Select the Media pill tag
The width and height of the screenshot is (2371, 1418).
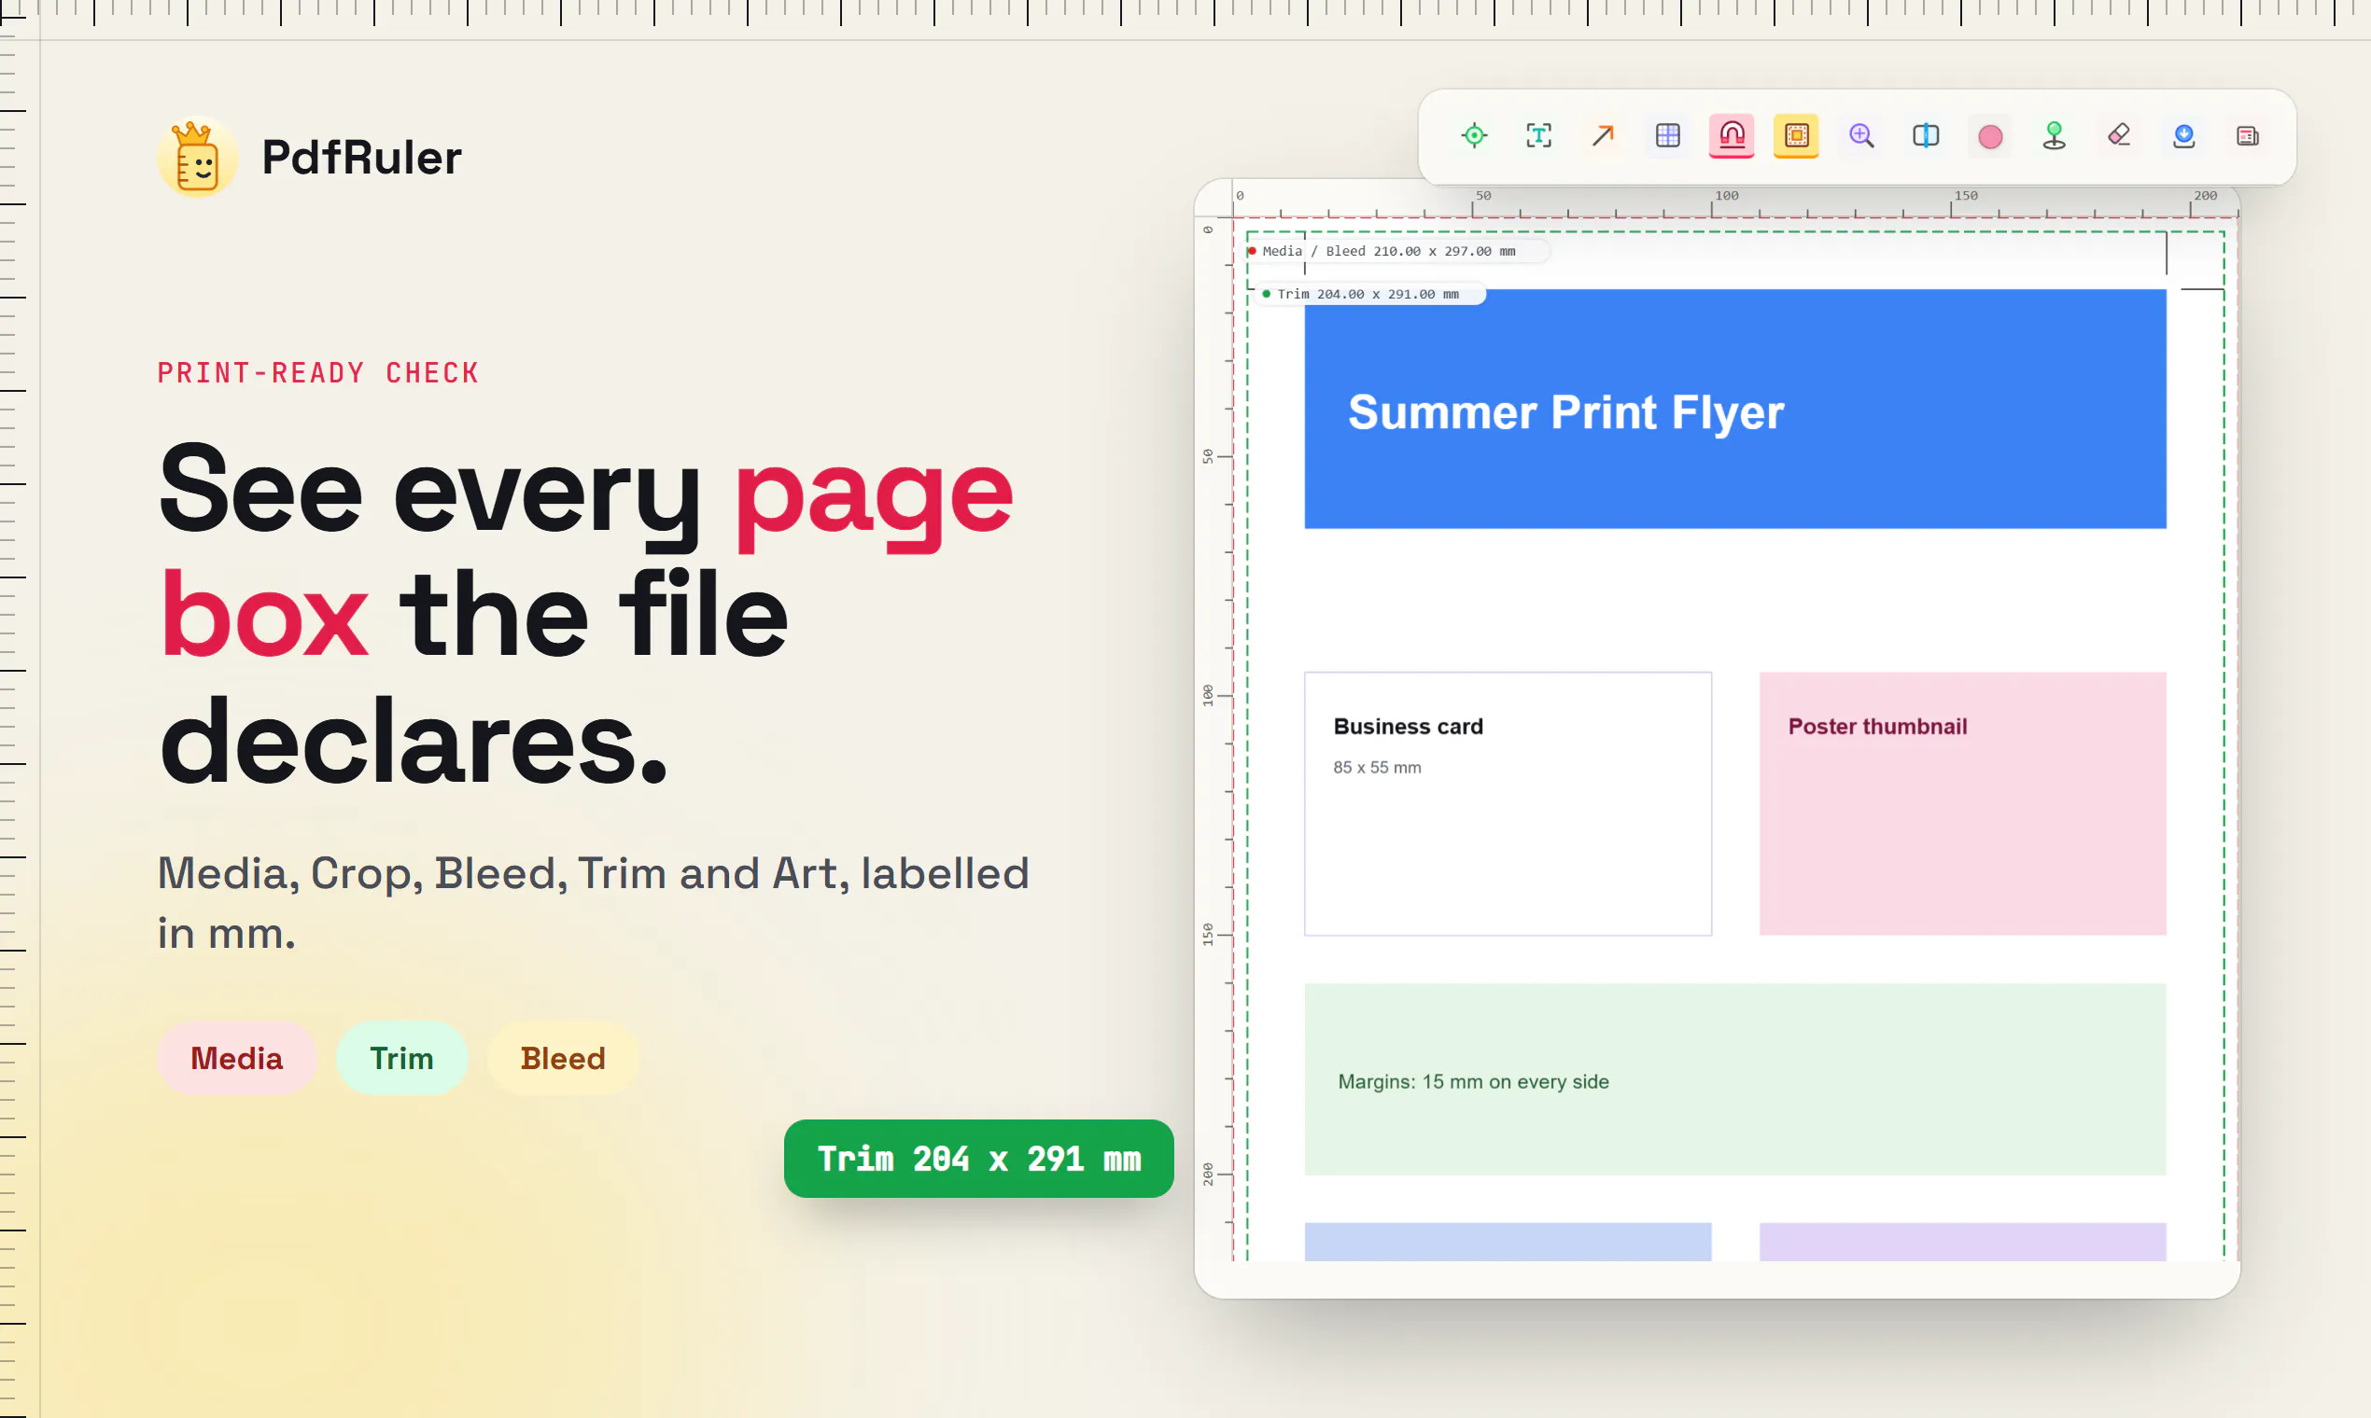coord(237,1058)
